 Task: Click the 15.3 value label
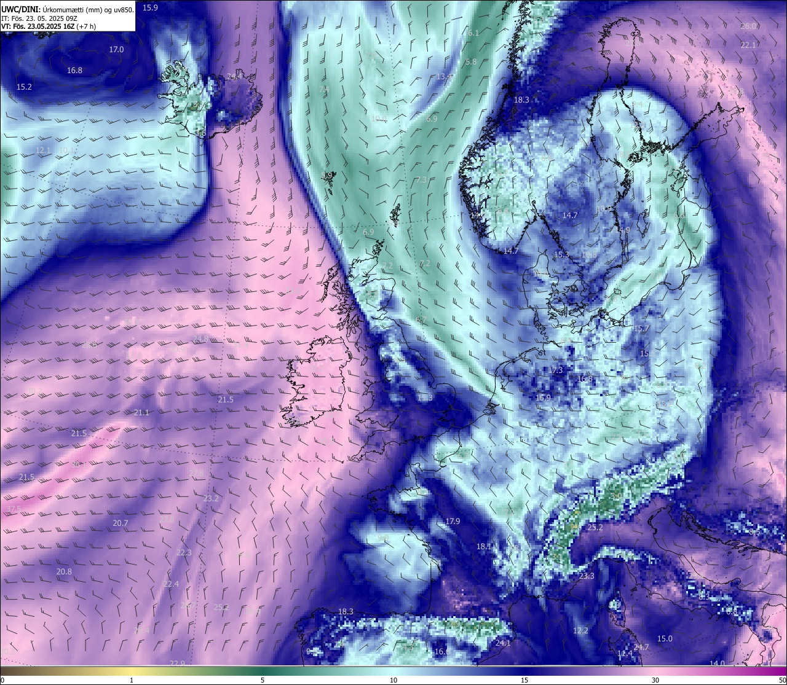point(561,254)
